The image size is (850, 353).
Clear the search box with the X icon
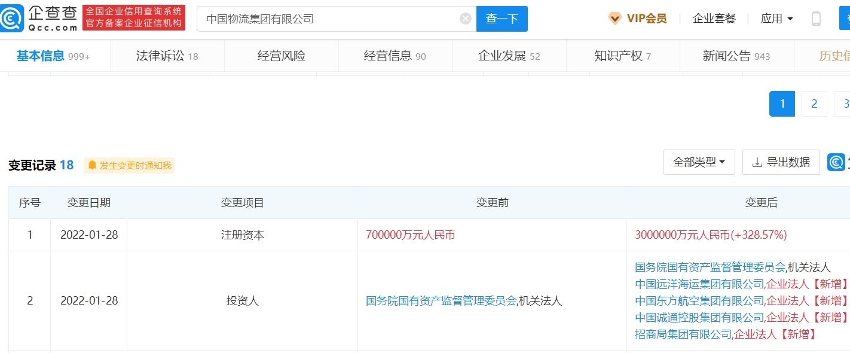click(466, 19)
